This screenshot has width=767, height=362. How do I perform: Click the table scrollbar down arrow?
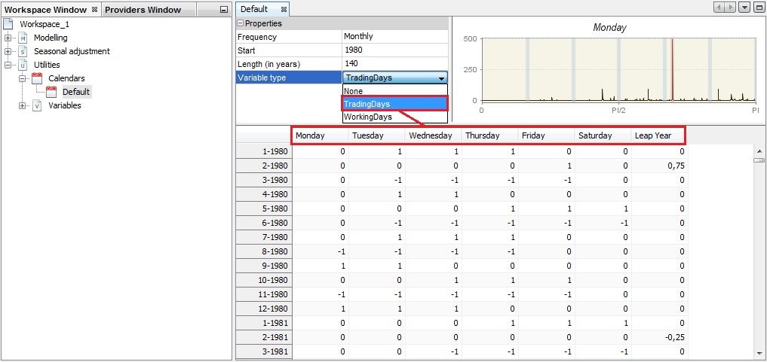pos(758,353)
